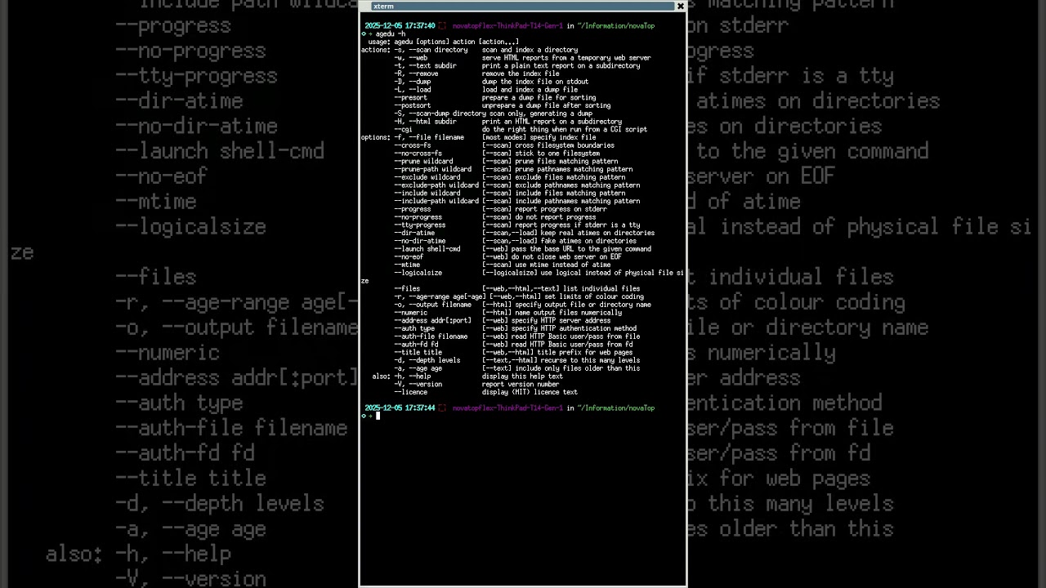Screen dimensions: 1046x588
Task: Click '--files' in the small xterm window
Action: pyautogui.click(x=407, y=288)
